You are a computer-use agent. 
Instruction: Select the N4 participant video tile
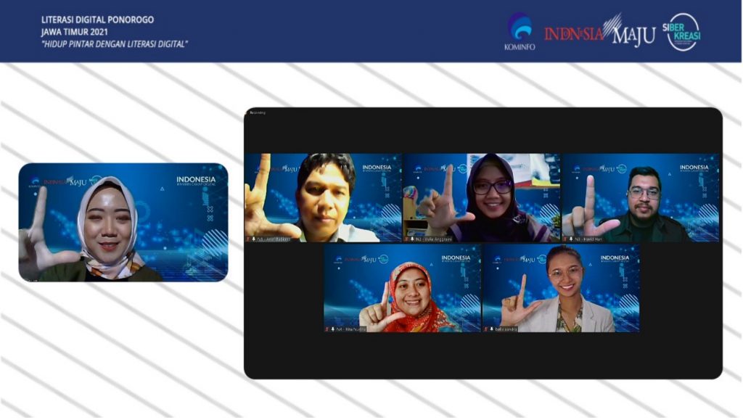click(402, 288)
